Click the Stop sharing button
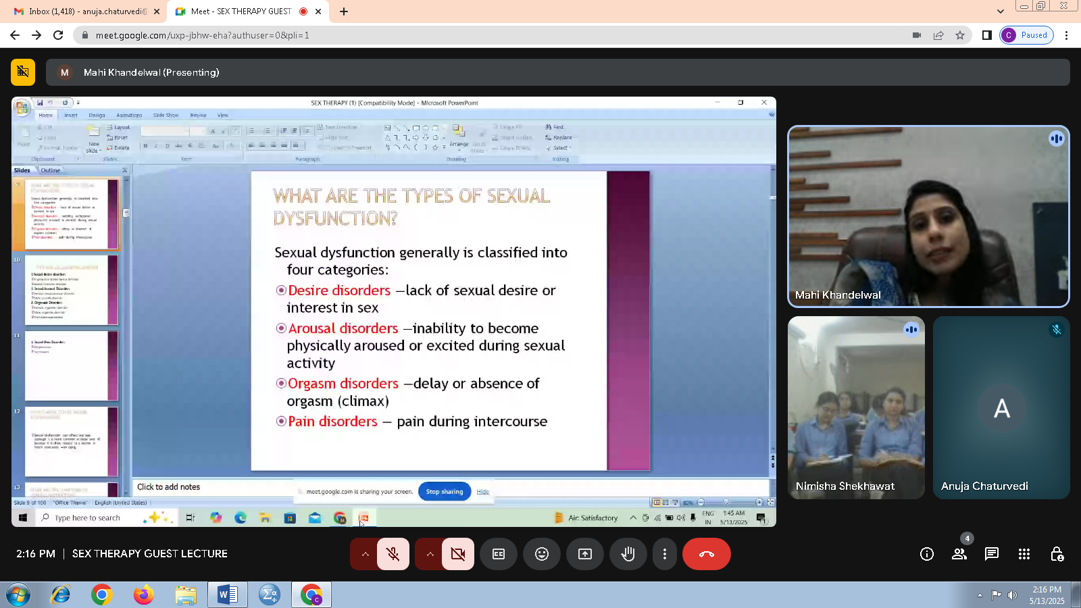The image size is (1081, 608). tap(444, 491)
